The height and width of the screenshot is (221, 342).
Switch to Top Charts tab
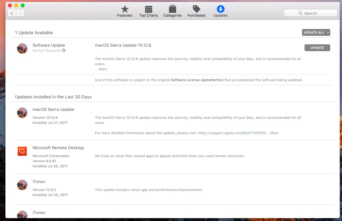149,11
